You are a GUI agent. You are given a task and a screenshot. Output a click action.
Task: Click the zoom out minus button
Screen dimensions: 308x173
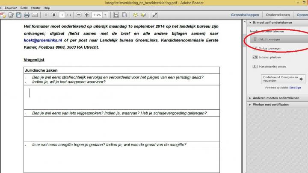click(x=79, y=15)
